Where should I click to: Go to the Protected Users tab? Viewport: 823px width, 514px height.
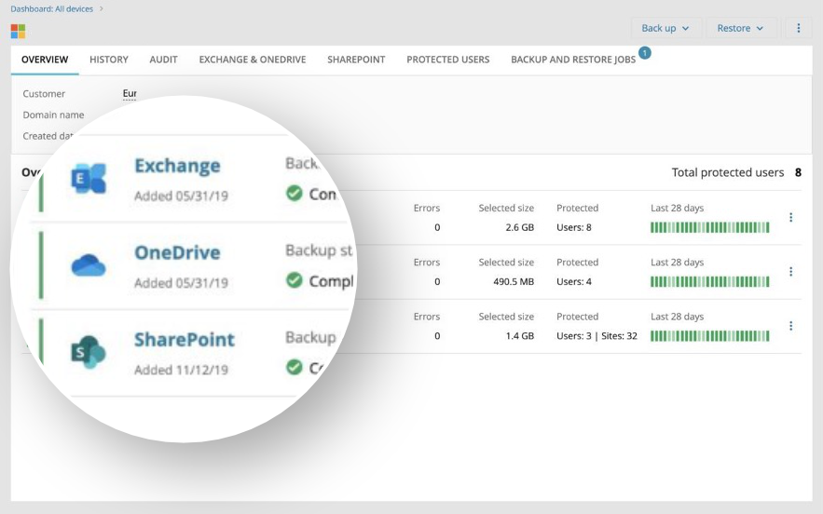coord(447,60)
